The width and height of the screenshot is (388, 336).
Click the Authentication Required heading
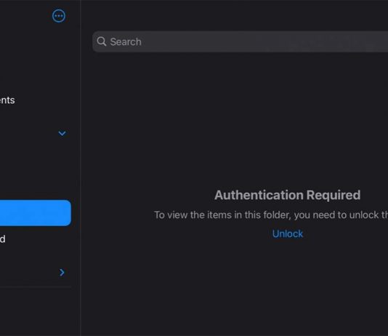coord(287,195)
